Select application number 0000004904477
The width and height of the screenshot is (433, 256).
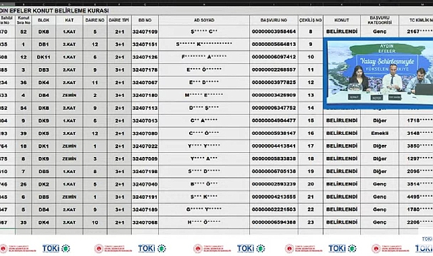tap(274, 121)
